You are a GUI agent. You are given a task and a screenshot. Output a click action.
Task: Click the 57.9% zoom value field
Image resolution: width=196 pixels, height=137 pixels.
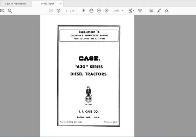(x=116, y=11)
